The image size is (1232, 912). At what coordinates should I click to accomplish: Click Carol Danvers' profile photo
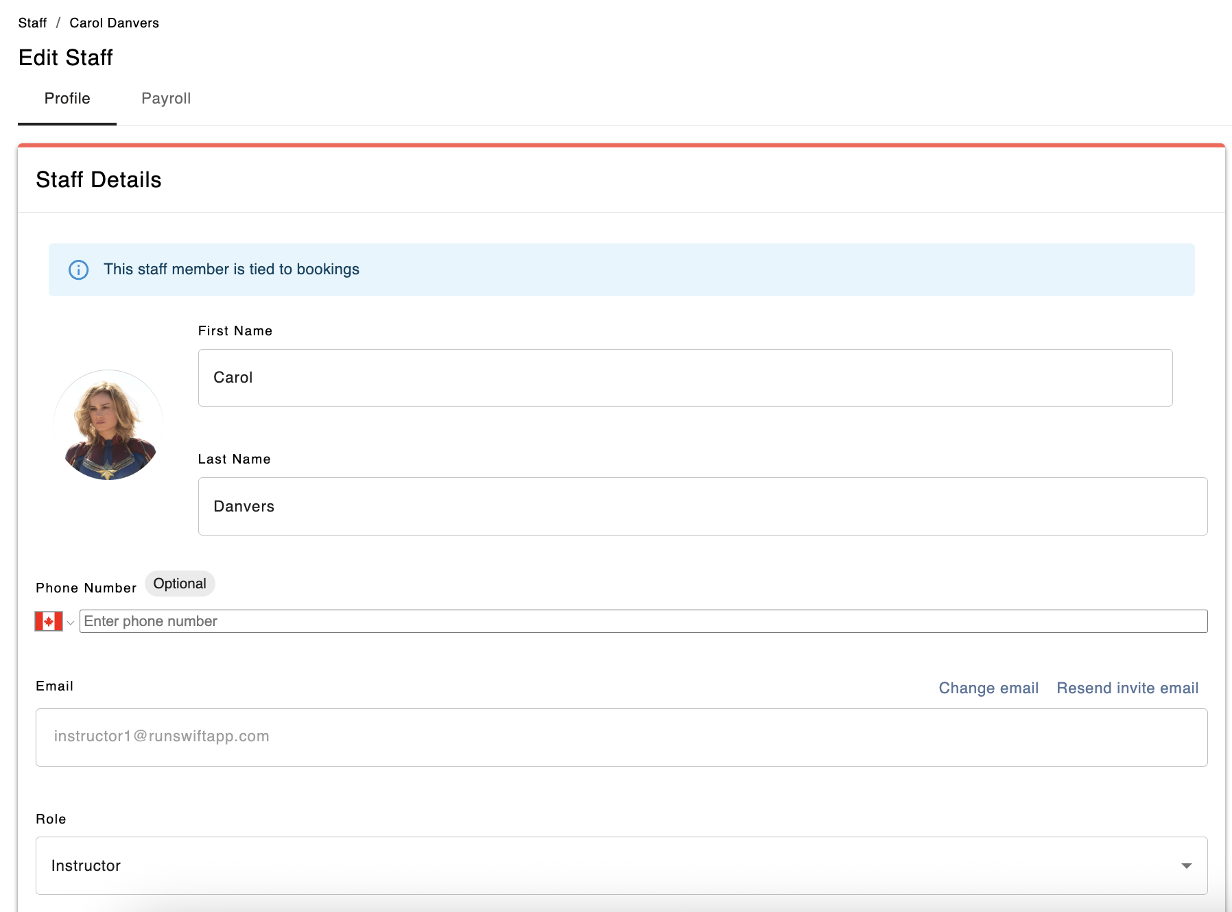click(x=108, y=424)
